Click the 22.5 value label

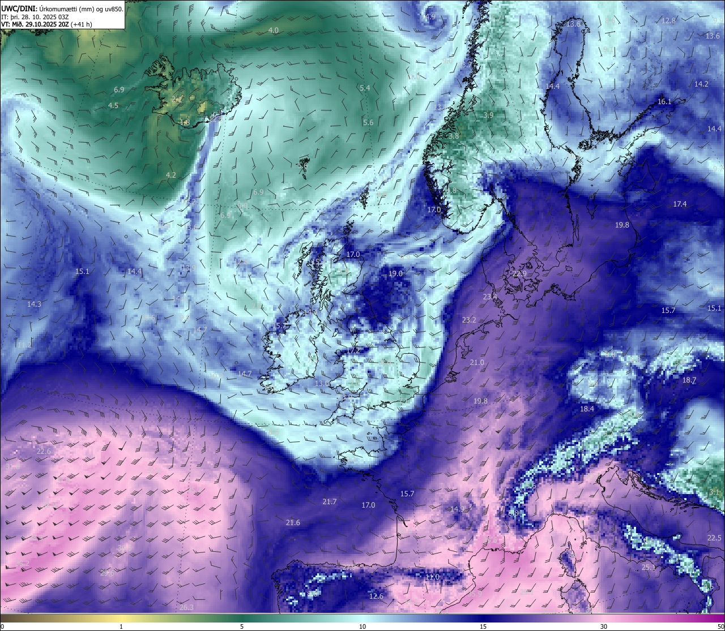coord(715,538)
